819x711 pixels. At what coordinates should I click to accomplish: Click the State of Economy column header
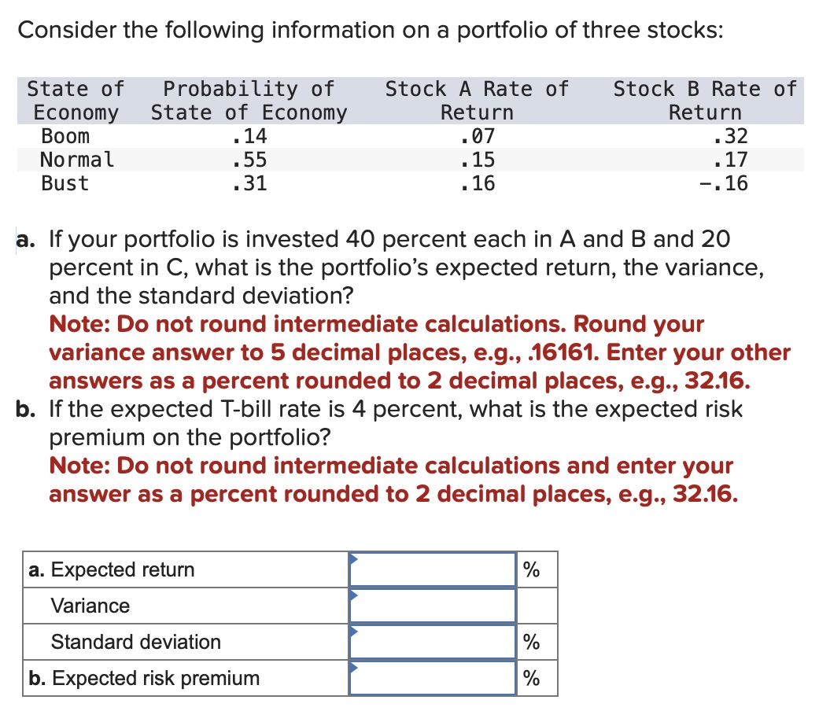click(75, 101)
